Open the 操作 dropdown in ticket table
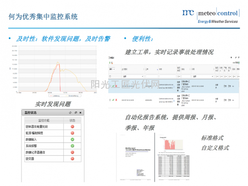 pos(111,70)
